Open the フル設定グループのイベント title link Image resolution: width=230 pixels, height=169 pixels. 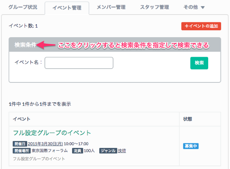click(52, 133)
